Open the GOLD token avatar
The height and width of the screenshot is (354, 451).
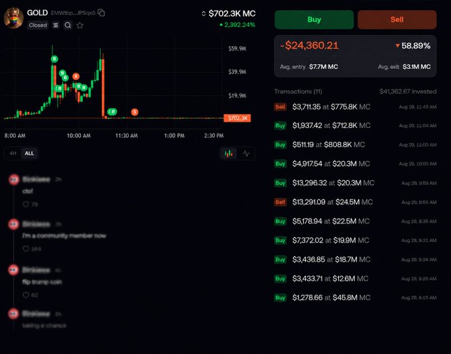pos(13,18)
